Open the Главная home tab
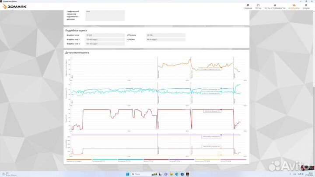Image resolution: width=315 pixels, height=177 pixels. coord(248,7)
